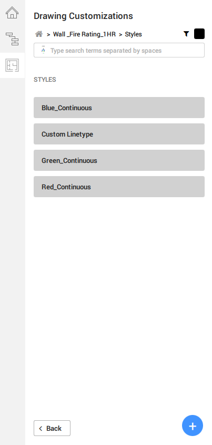
Task: Click the Back button chevron arrow
Action: click(x=41, y=429)
